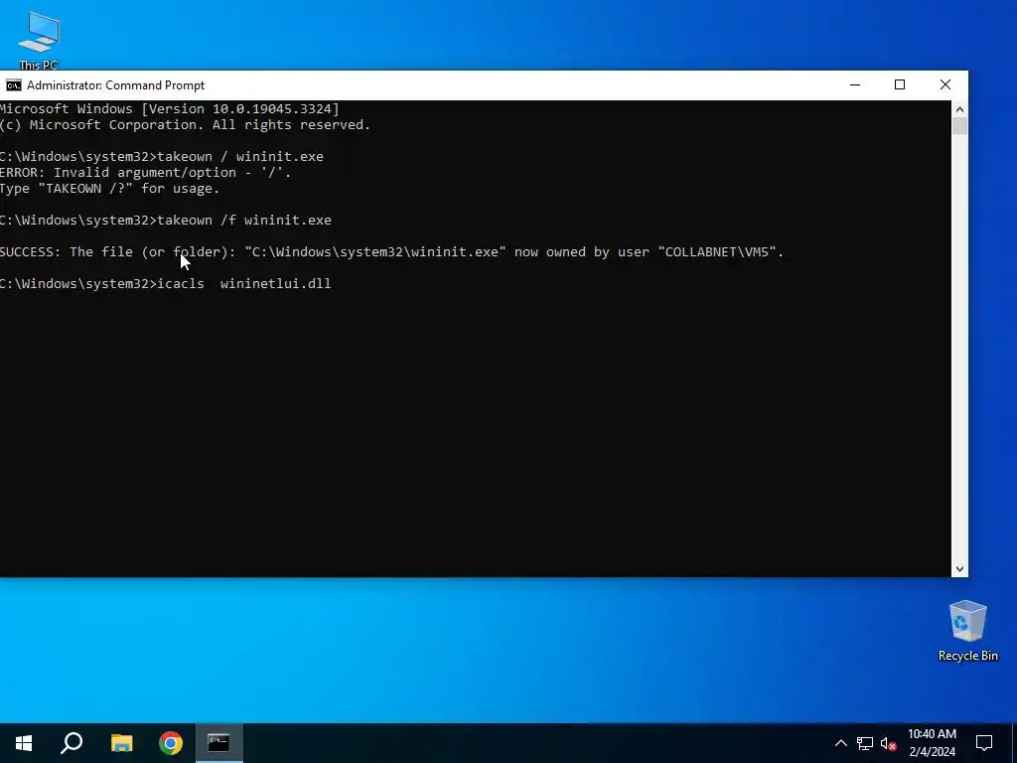Screen dimensions: 1017x763
Task: Open the muted volume tray icon
Action: pyautogui.click(x=889, y=743)
